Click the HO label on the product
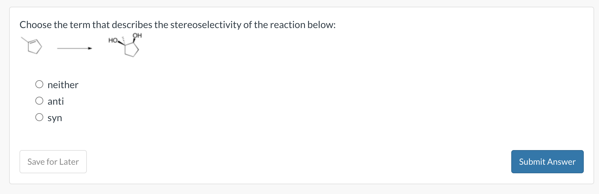 point(112,40)
